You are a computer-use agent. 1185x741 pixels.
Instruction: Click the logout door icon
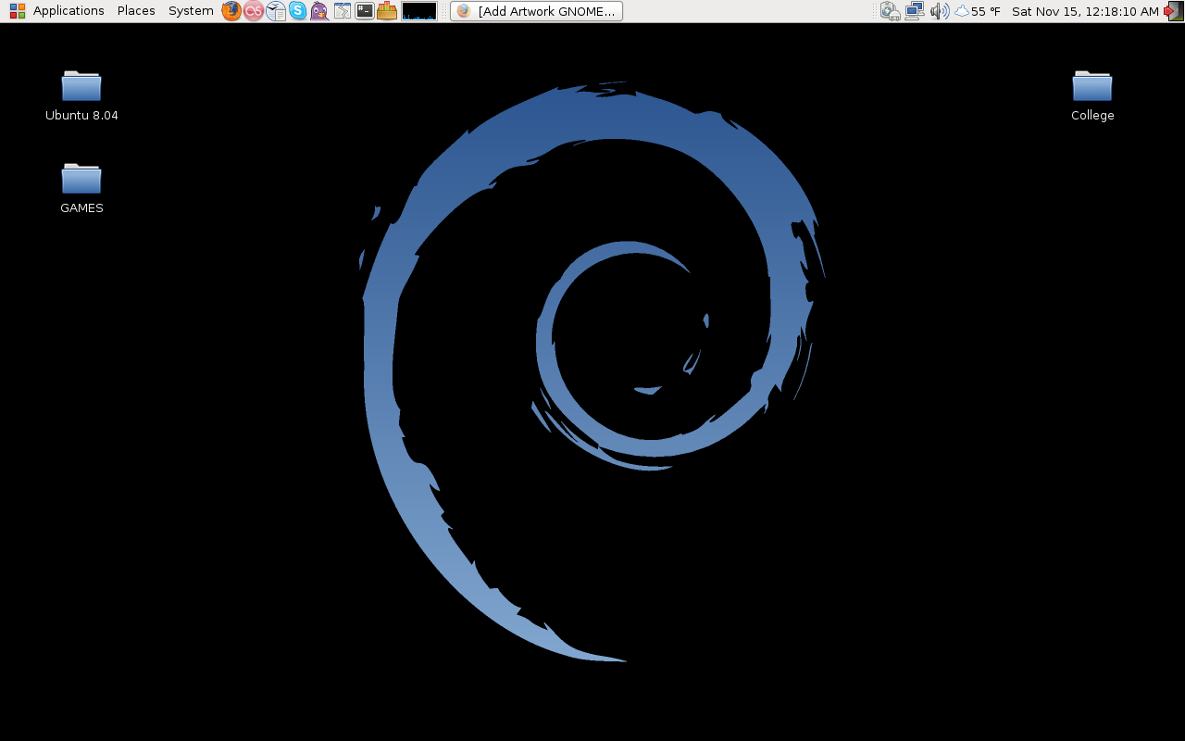(1173, 11)
